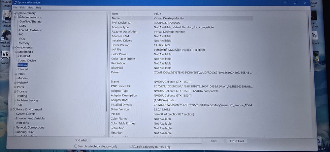
Task: Select Modem tree item
Action: pos(22,78)
